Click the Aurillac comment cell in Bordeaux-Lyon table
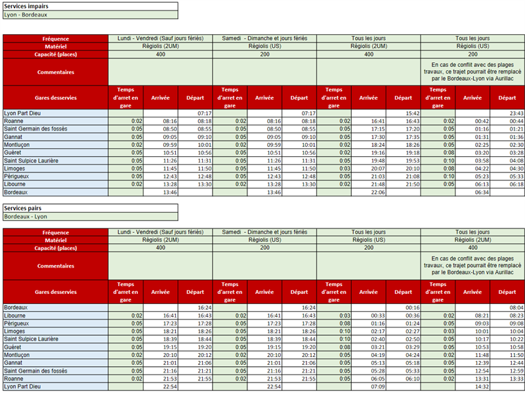This screenshot has height=393, width=525. click(x=472, y=266)
